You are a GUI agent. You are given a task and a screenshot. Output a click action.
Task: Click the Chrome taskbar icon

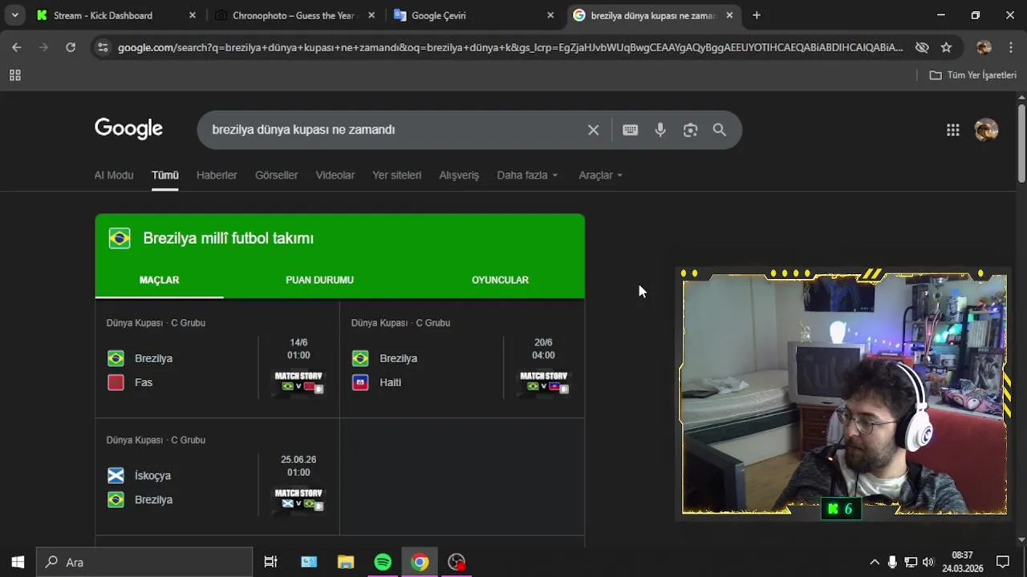click(420, 562)
